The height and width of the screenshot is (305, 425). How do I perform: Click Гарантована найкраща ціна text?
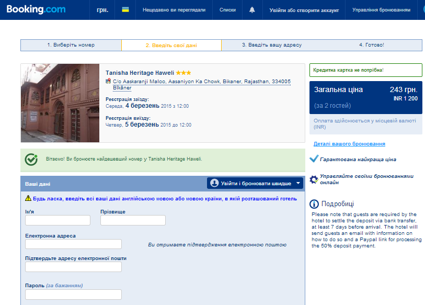[358, 159]
